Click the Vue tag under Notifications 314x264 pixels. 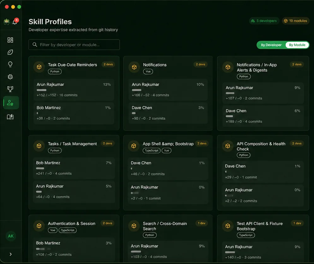point(148,71)
